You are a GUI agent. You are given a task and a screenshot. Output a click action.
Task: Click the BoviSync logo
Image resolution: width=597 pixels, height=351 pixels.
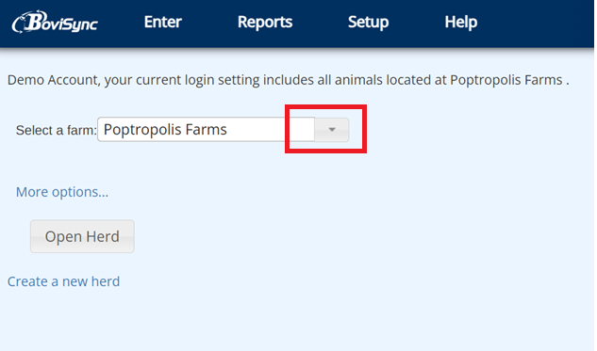(55, 22)
